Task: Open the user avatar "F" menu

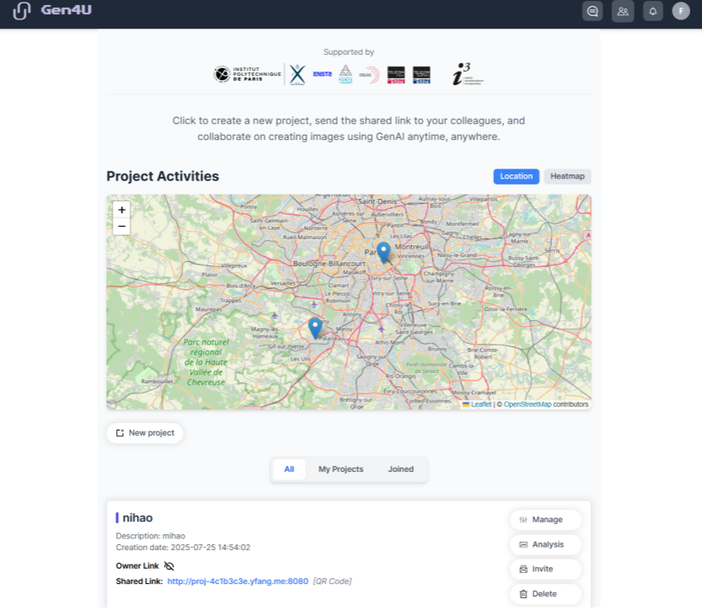Action: click(681, 11)
